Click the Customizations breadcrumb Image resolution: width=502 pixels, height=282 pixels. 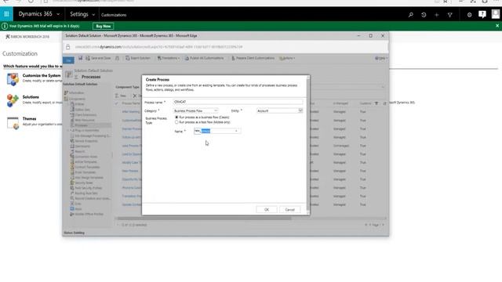(114, 15)
